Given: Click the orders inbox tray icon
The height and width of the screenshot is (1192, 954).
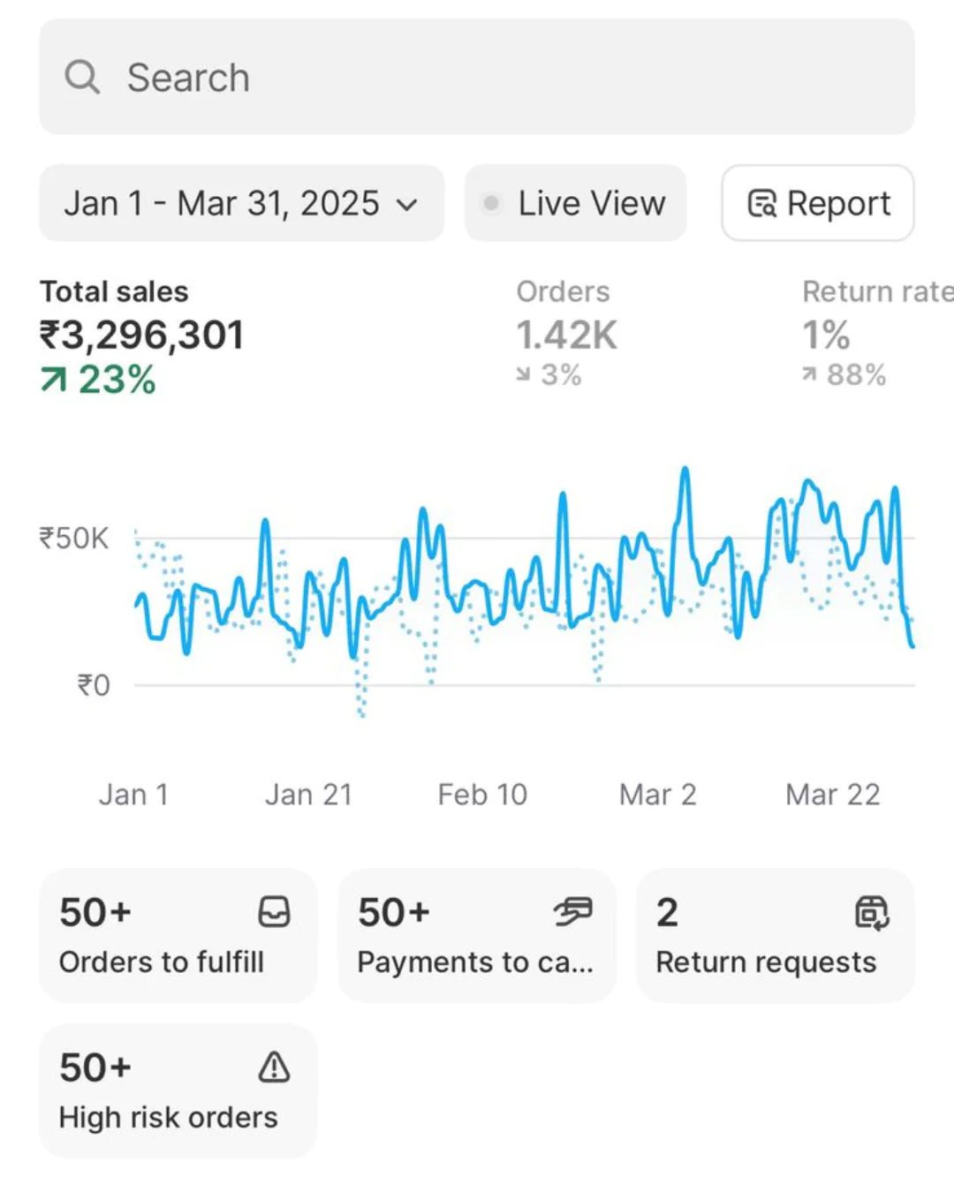Looking at the screenshot, I should tap(274, 912).
